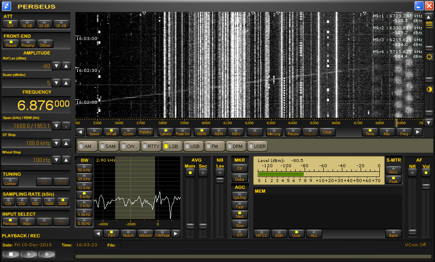Open the MkrLog button
Viewport: 435px width, 262px height.
pyautogui.click(x=274, y=132)
